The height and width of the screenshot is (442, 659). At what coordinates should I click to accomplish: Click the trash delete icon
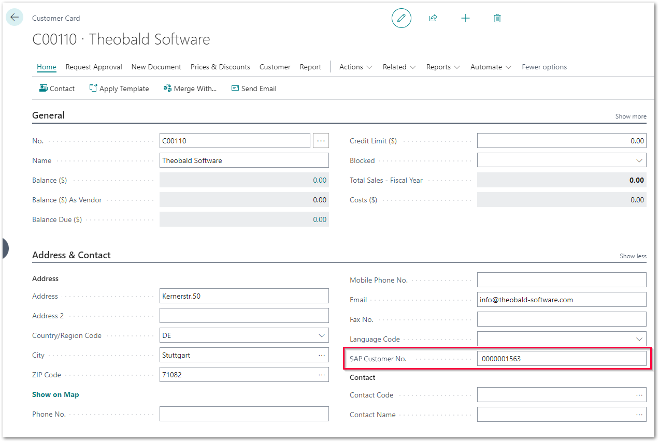pos(497,18)
